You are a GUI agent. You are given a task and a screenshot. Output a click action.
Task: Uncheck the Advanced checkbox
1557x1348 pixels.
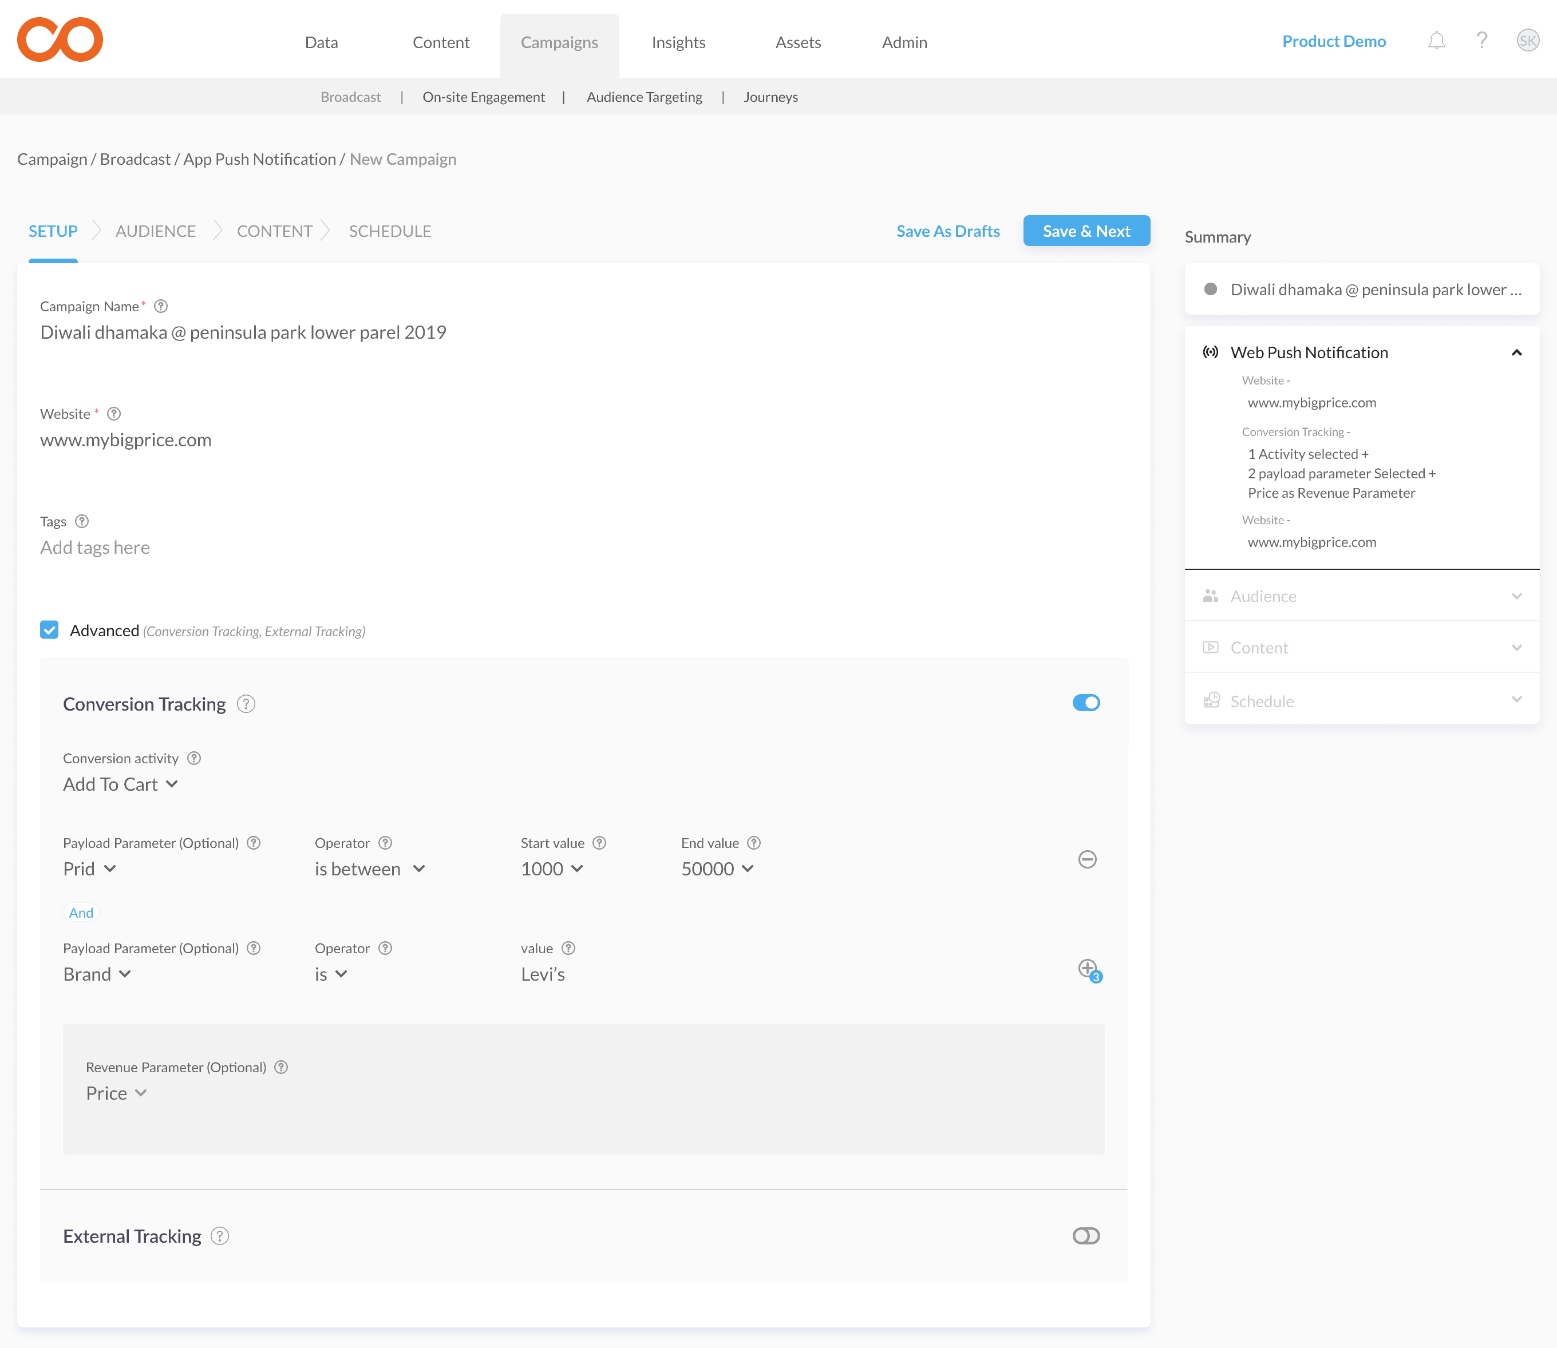pos(50,631)
